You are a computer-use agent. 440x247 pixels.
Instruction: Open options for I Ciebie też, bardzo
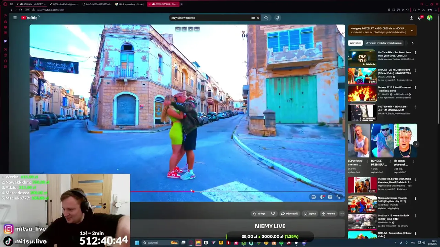415,179
